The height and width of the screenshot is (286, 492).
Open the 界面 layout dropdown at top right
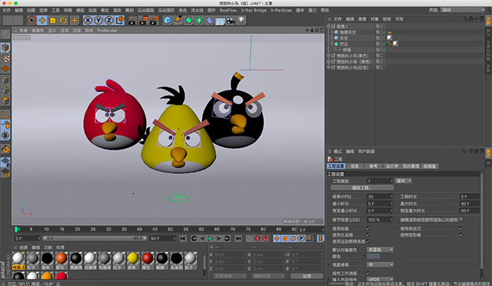(464, 10)
